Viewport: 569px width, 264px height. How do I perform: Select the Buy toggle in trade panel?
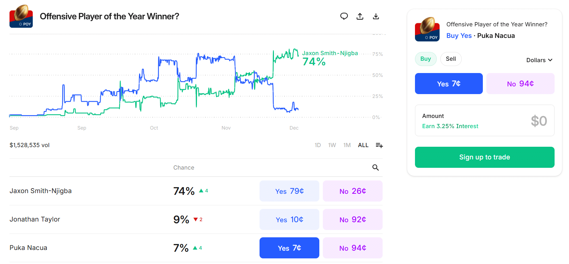(x=426, y=59)
